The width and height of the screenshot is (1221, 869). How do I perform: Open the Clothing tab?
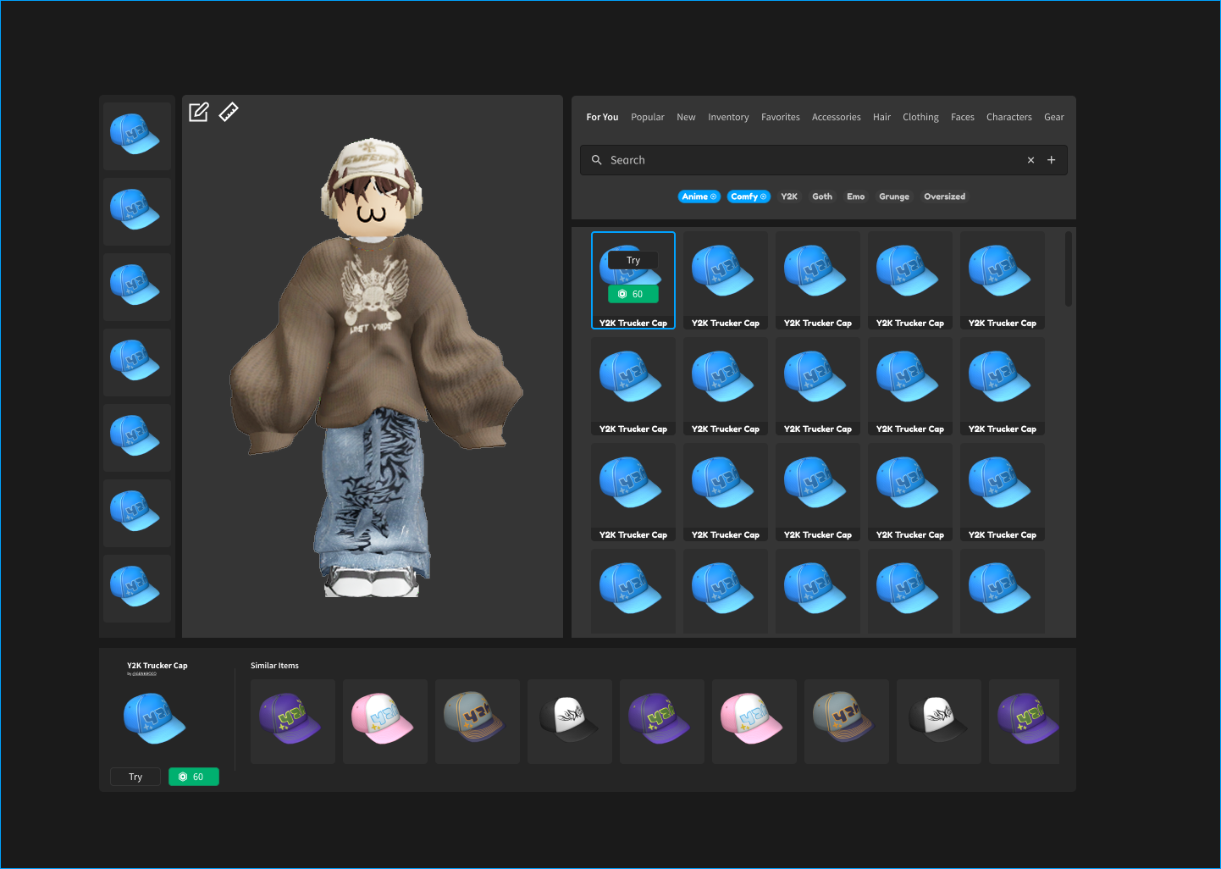[920, 118]
